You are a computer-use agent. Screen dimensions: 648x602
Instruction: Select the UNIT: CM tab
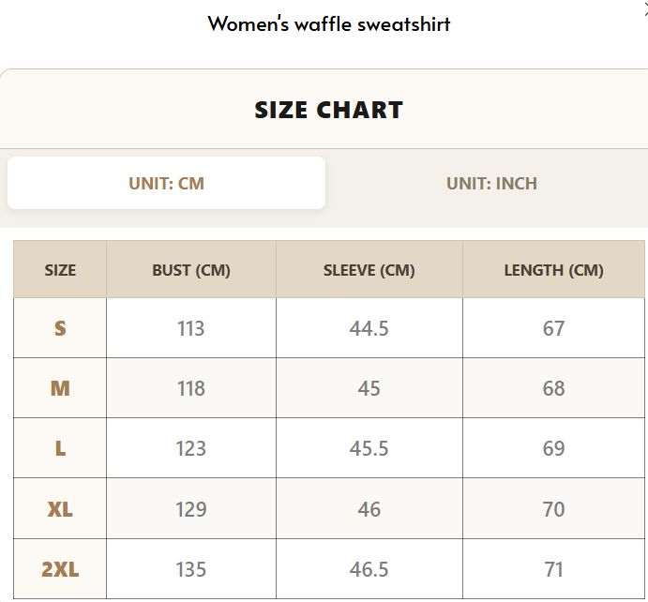point(167,183)
